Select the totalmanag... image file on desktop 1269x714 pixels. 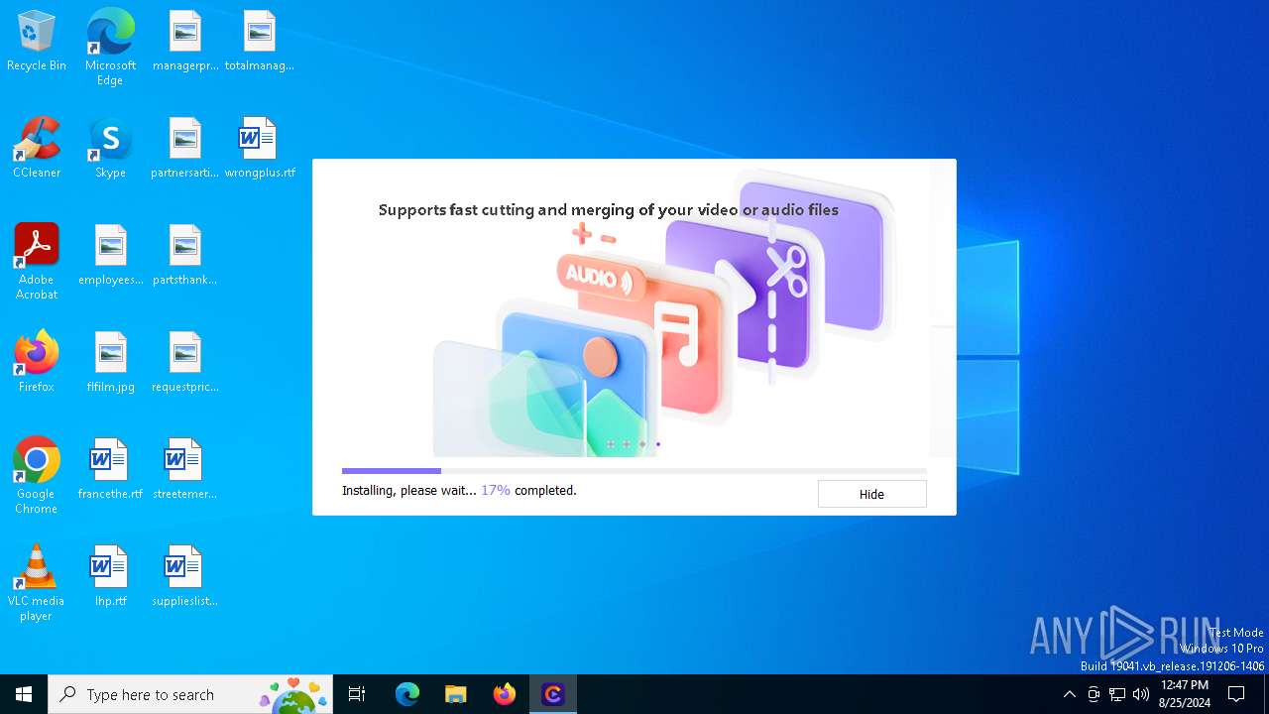[x=259, y=42]
